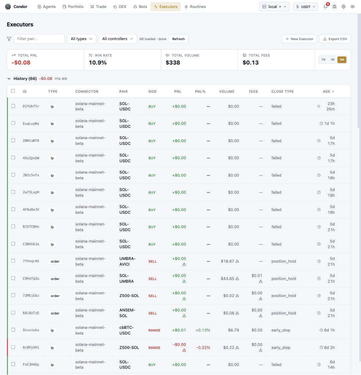Image resolution: width=361 pixels, height=375 pixels.
Task: Click the Refresh button
Action: [178, 39]
